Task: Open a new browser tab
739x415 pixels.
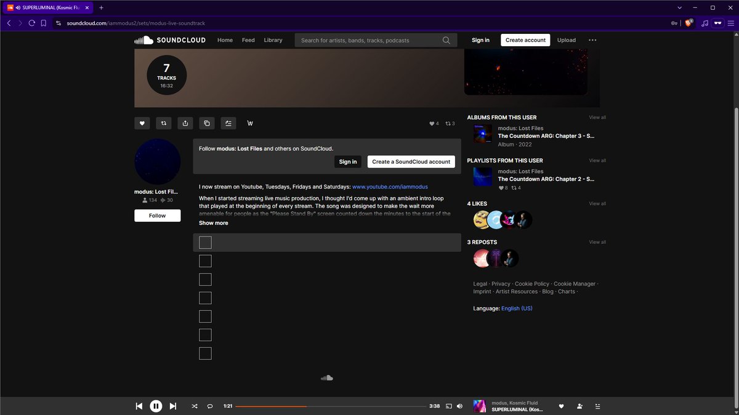Action: 101,7
